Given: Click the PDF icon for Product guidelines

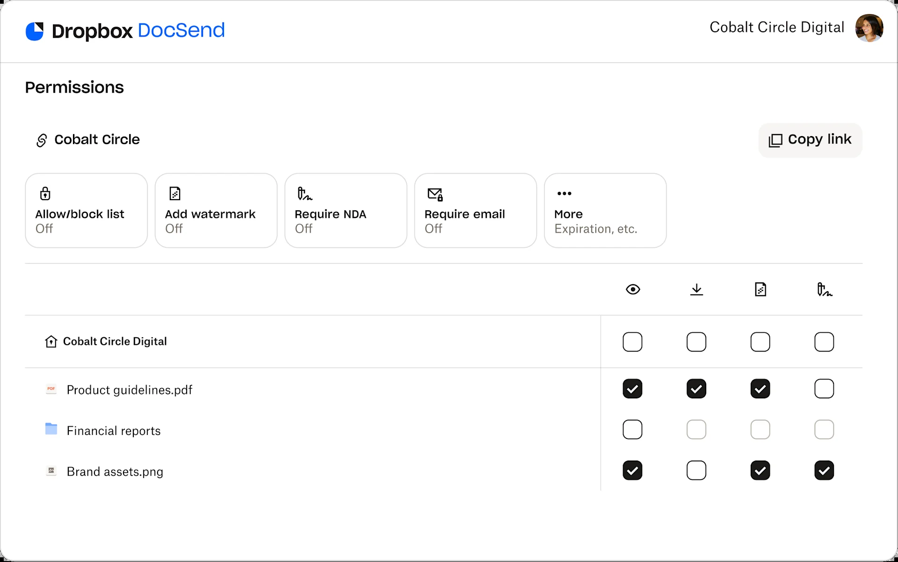Looking at the screenshot, I should (51, 389).
